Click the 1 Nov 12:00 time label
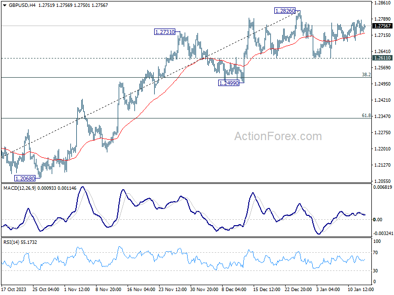Viewport: 394px width, 295px height. tap(77, 289)
